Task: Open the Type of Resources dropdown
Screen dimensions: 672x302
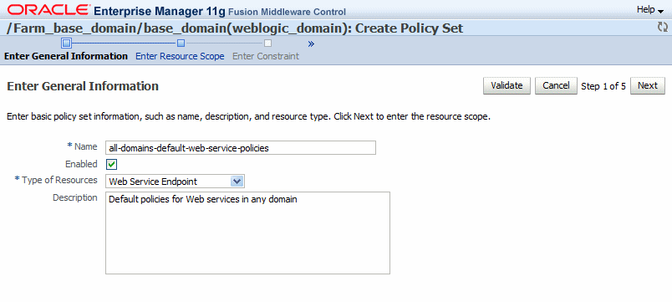Action: (x=237, y=182)
